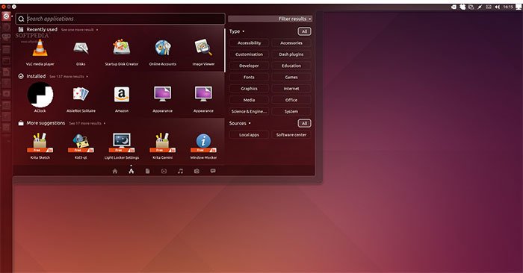The height and width of the screenshot is (273, 523).
Task: Expand Installed, see 137 more results
Action: point(69,77)
